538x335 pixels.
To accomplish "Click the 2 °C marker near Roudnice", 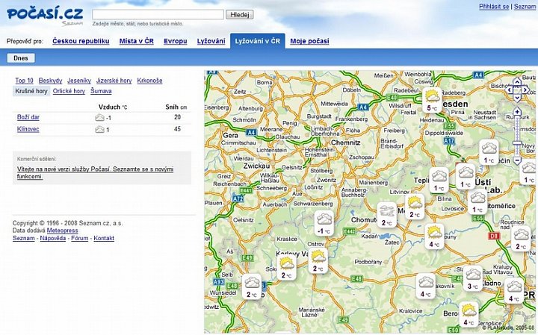I will point(522,239).
